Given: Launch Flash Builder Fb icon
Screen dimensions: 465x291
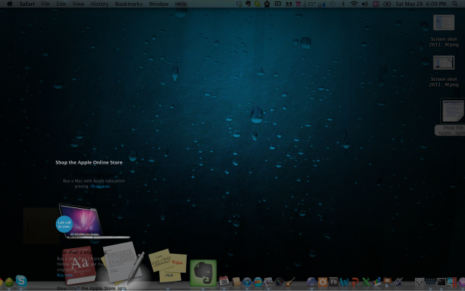Looking at the screenshot, I should (x=333, y=282).
